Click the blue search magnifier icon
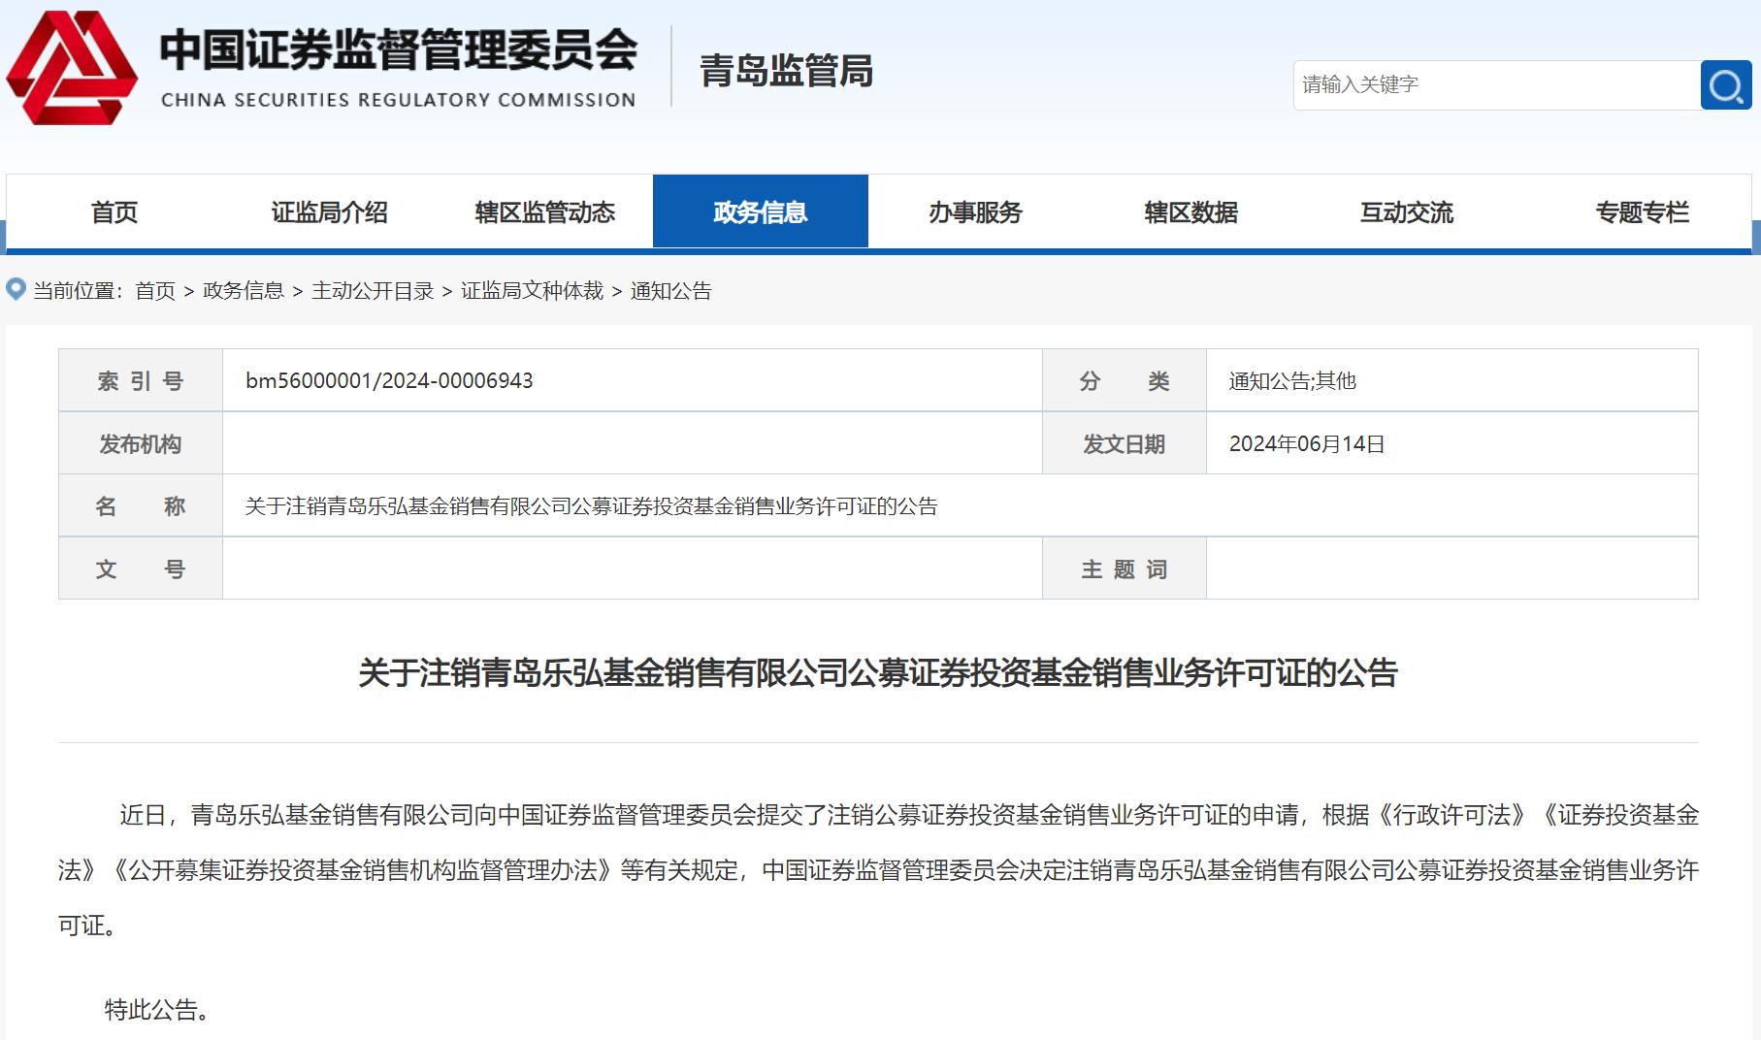The height and width of the screenshot is (1040, 1761). point(1726,84)
